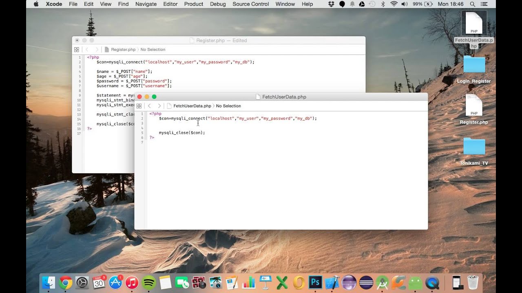Open System Preferences from the dock
This screenshot has width=522, height=293.
tap(82, 282)
